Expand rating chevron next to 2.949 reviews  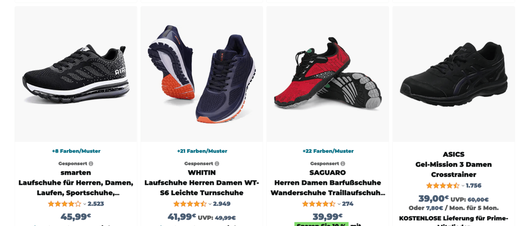coord(210,204)
